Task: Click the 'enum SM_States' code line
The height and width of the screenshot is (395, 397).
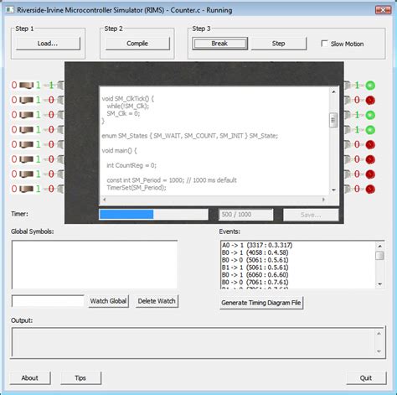Action: point(190,136)
